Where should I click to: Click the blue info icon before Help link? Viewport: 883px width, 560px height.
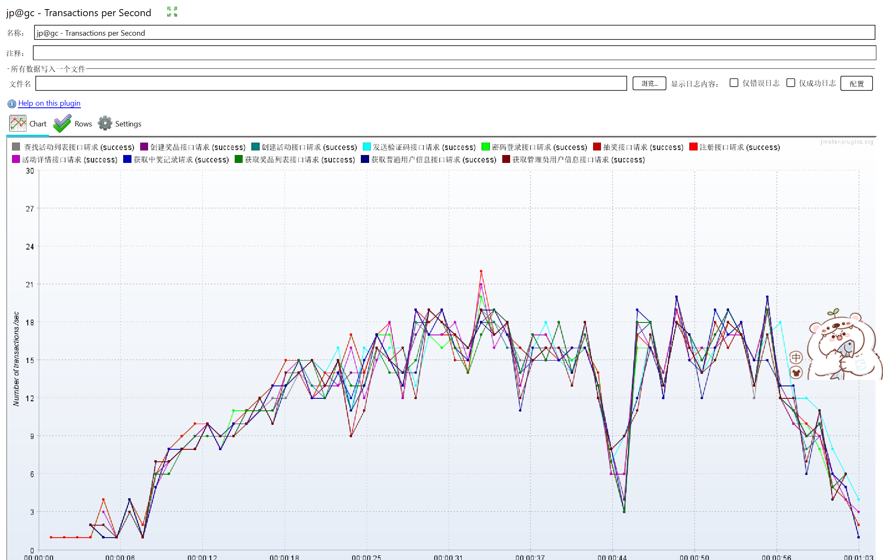coord(12,104)
